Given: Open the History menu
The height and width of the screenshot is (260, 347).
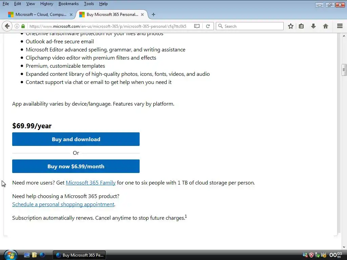Looking at the screenshot, I should 47,4.
